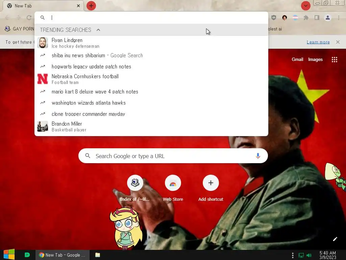346x260 pixels.
Task: Open the uBlock Origin shield extension icon
Action: coord(274,18)
